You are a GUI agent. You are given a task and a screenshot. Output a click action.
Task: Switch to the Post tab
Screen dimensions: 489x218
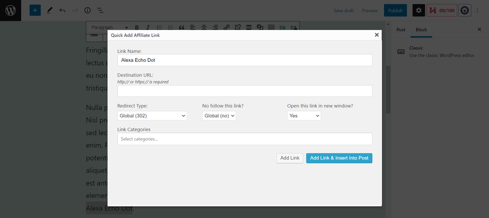pos(401,30)
